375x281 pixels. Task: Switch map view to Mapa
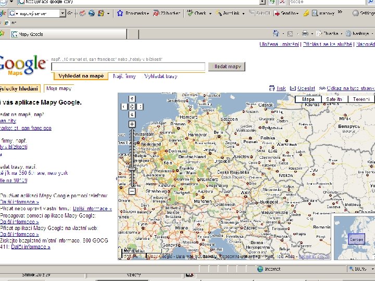click(308, 99)
